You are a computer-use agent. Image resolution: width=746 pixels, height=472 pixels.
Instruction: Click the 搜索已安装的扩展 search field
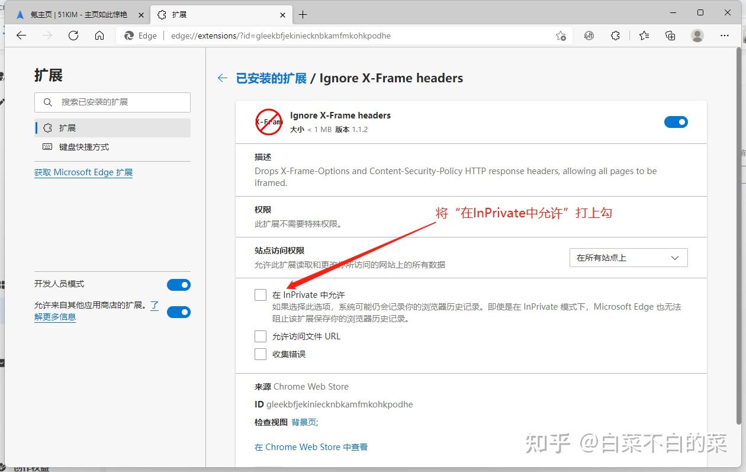pos(112,102)
